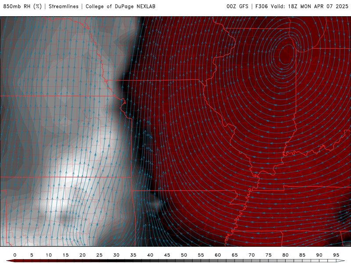The width and height of the screenshot is (351, 263).
Task: Click the "25" label on the color scale
Action: coord(100,255)
